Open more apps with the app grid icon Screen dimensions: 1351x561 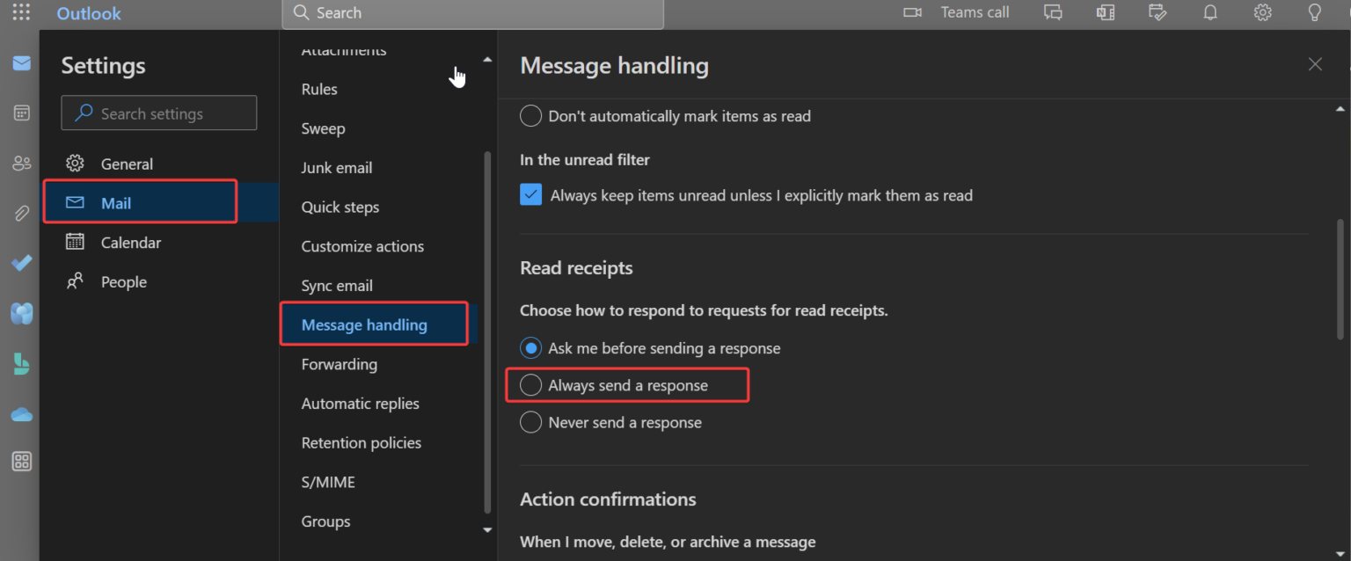click(21, 461)
